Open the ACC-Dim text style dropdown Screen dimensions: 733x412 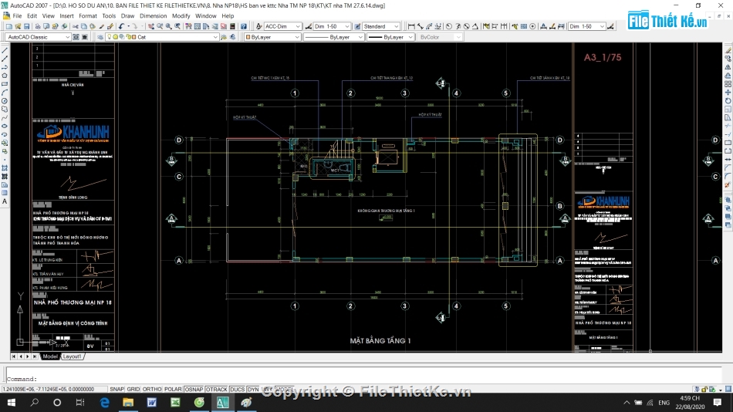pos(283,27)
